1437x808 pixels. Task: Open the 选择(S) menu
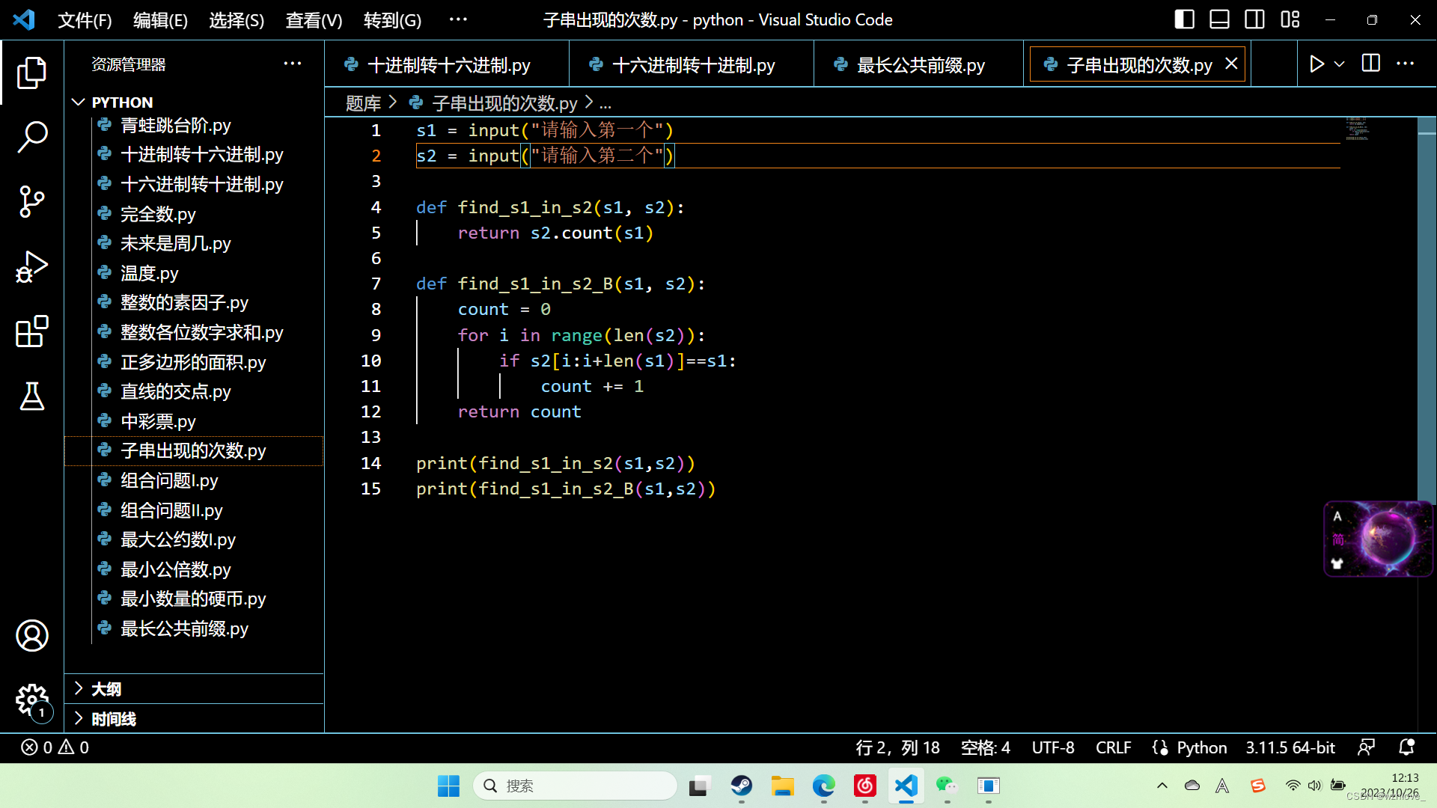tap(237, 20)
